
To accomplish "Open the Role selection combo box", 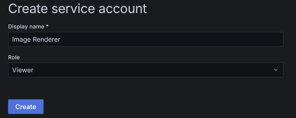I will pyautogui.click(x=145, y=70).
